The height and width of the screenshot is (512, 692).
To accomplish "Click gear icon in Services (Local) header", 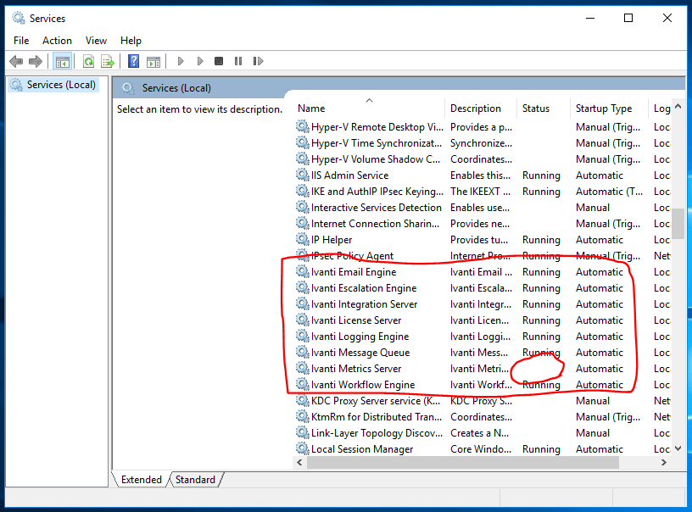I will 128,88.
